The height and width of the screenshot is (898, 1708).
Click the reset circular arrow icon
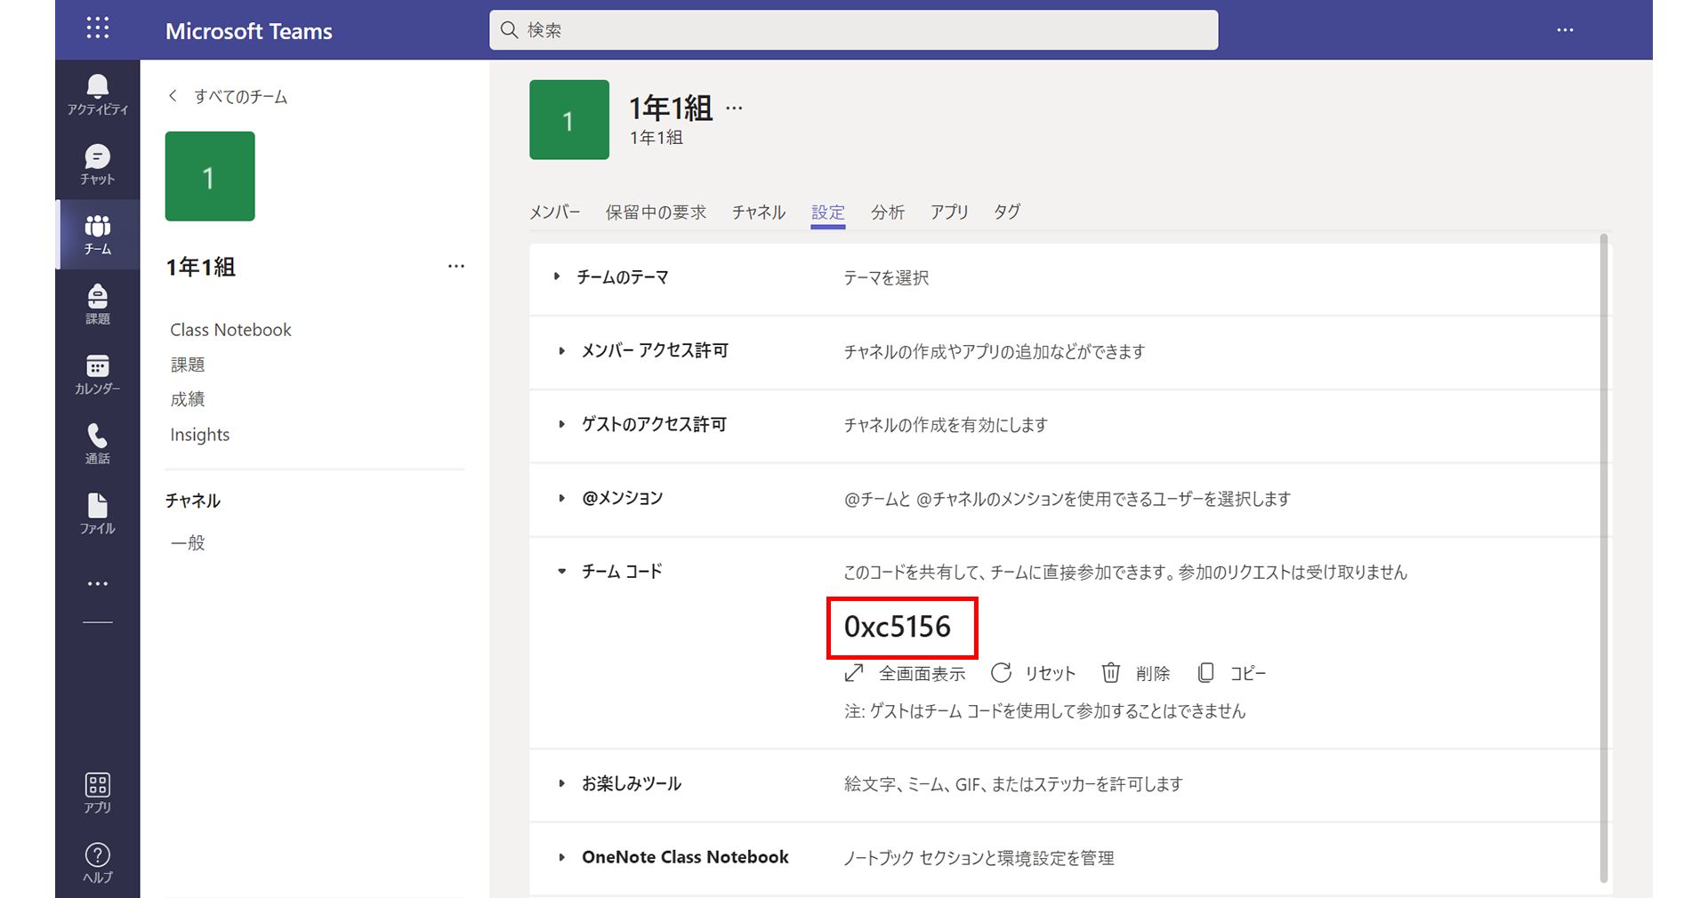pos(1001,673)
